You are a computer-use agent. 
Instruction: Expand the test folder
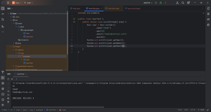coord(14,43)
